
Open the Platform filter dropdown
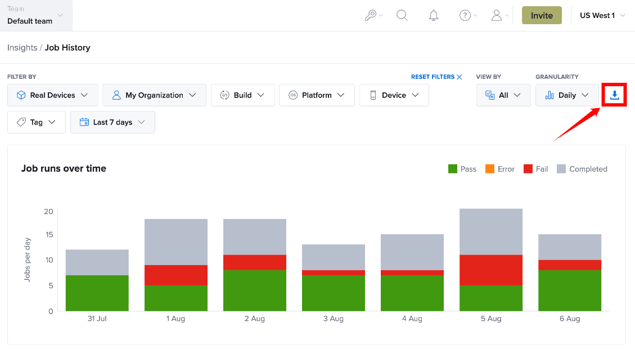click(317, 95)
